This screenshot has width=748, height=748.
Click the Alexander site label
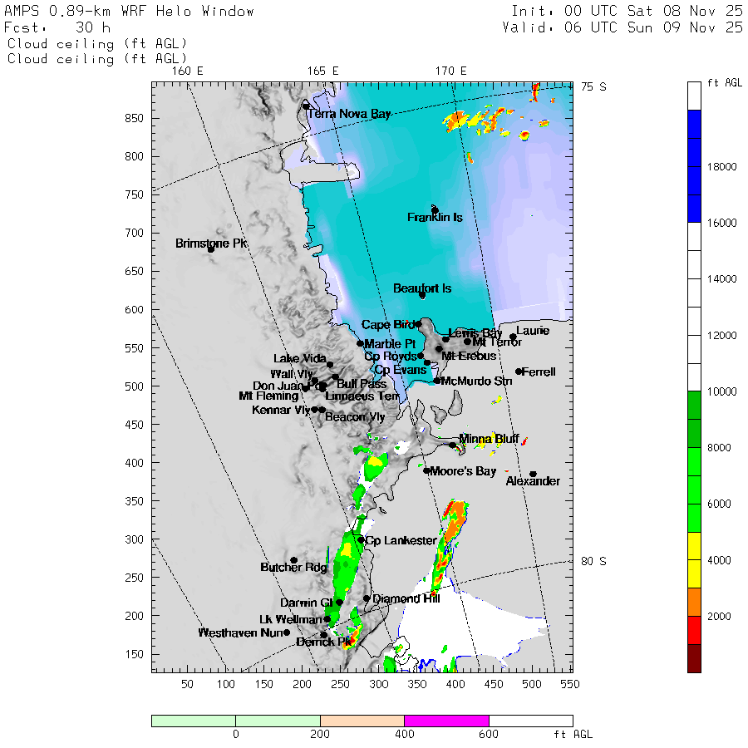533,481
